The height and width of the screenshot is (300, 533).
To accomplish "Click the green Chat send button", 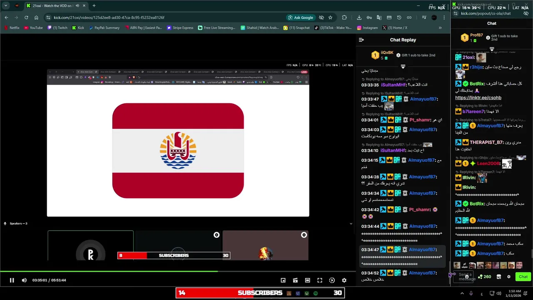I will click(x=523, y=277).
